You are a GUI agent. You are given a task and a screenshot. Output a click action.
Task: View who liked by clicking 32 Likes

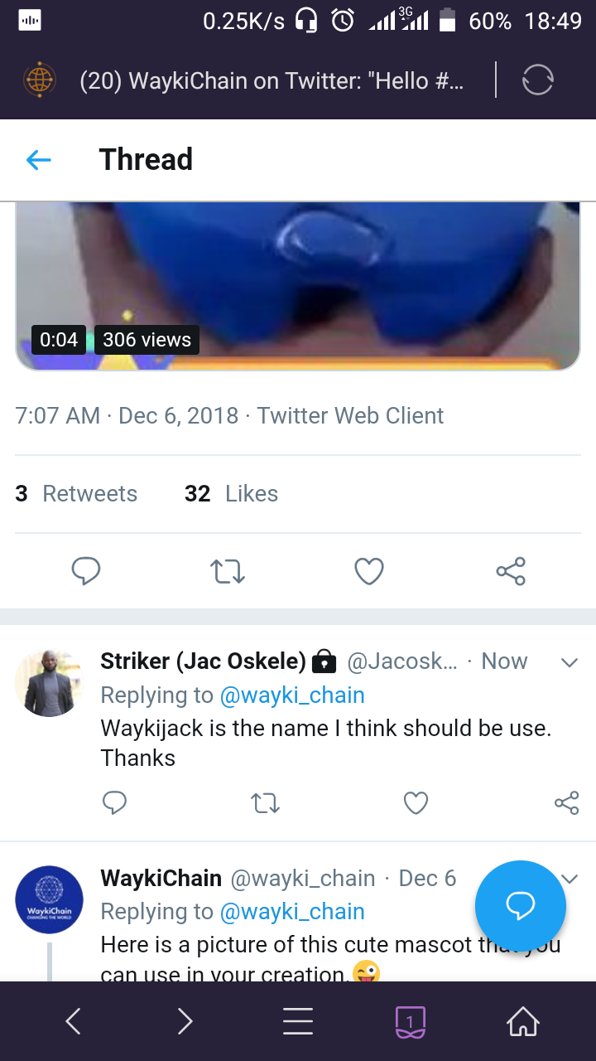[230, 493]
